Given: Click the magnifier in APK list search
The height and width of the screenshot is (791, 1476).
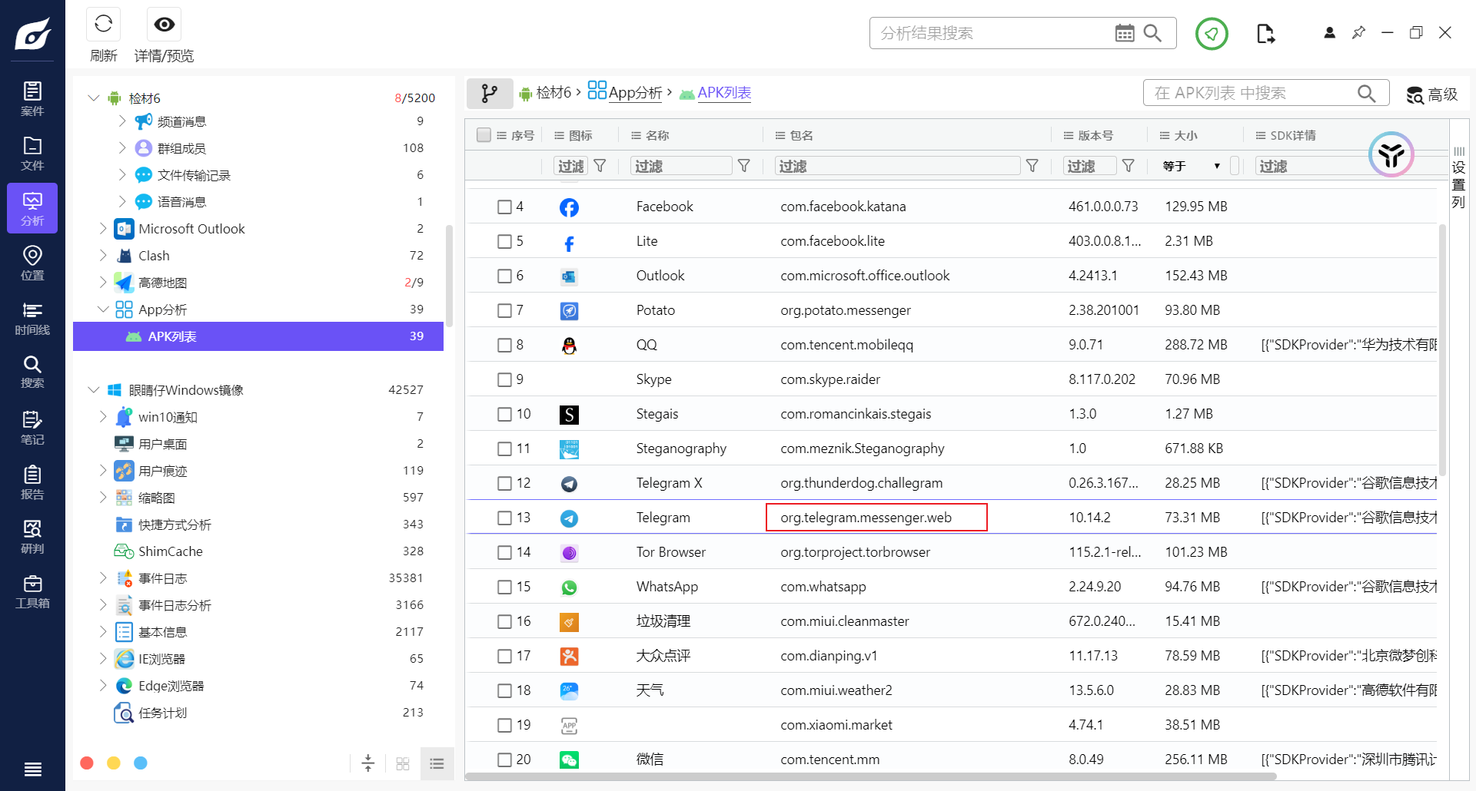Looking at the screenshot, I should click(1366, 93).
